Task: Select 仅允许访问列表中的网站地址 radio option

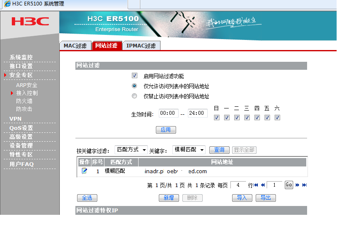Action: point(134,86)
